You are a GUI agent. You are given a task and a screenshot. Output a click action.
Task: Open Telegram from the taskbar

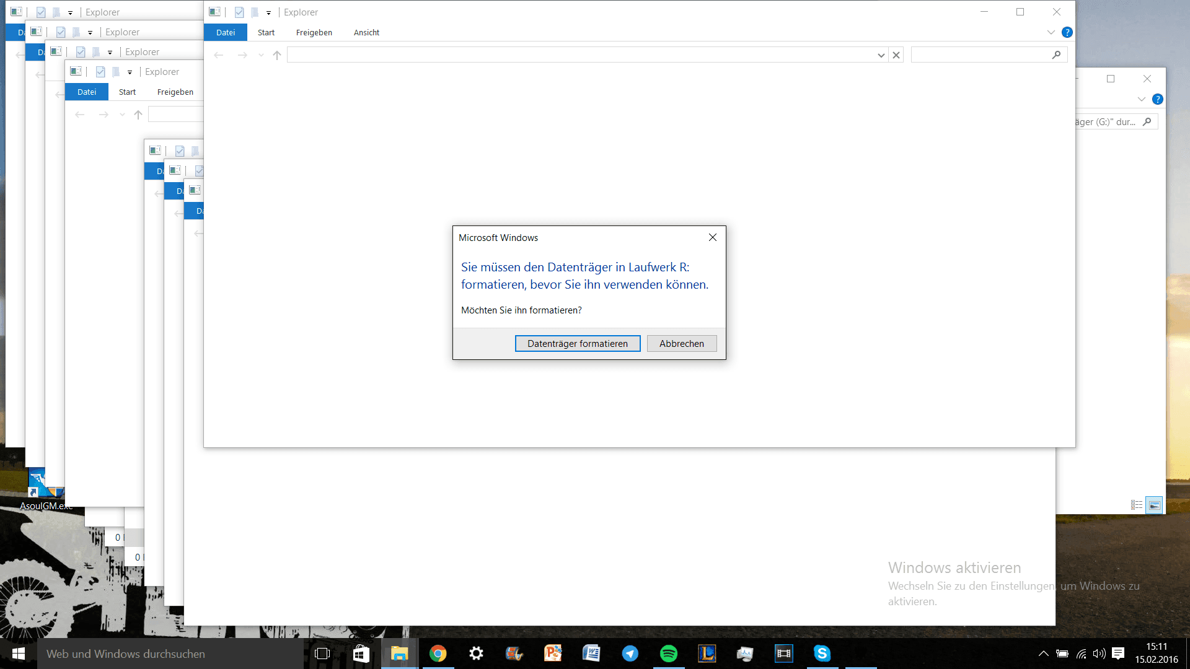coord(630,654)
